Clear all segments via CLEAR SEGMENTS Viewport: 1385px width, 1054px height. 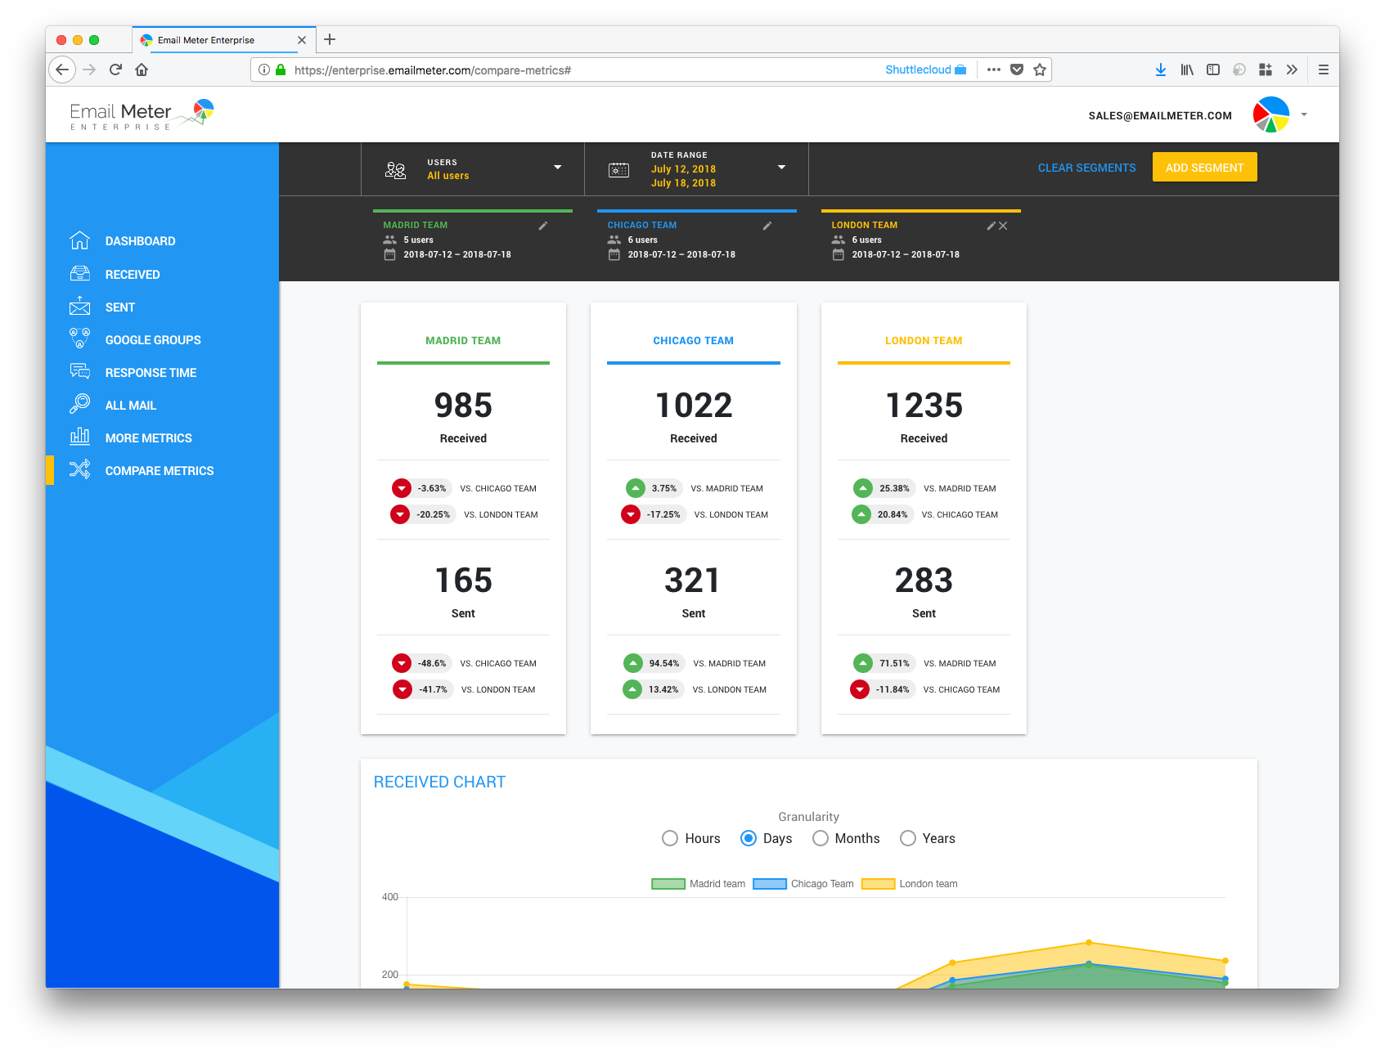point(1086,167)
